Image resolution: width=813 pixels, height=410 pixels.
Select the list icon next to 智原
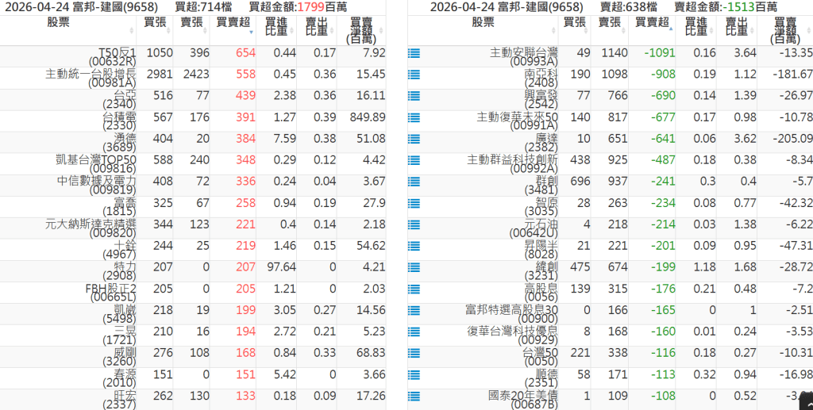tap(414, 203)
